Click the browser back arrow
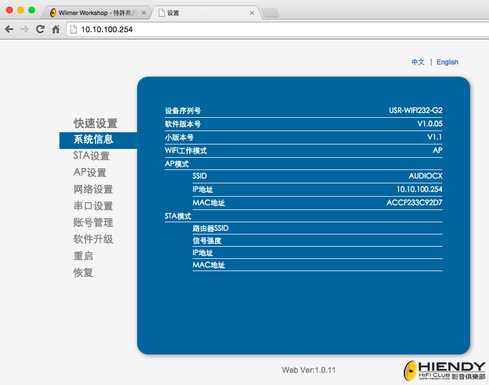This screenshot has width=489, height=385. click(x=9, y=29)
